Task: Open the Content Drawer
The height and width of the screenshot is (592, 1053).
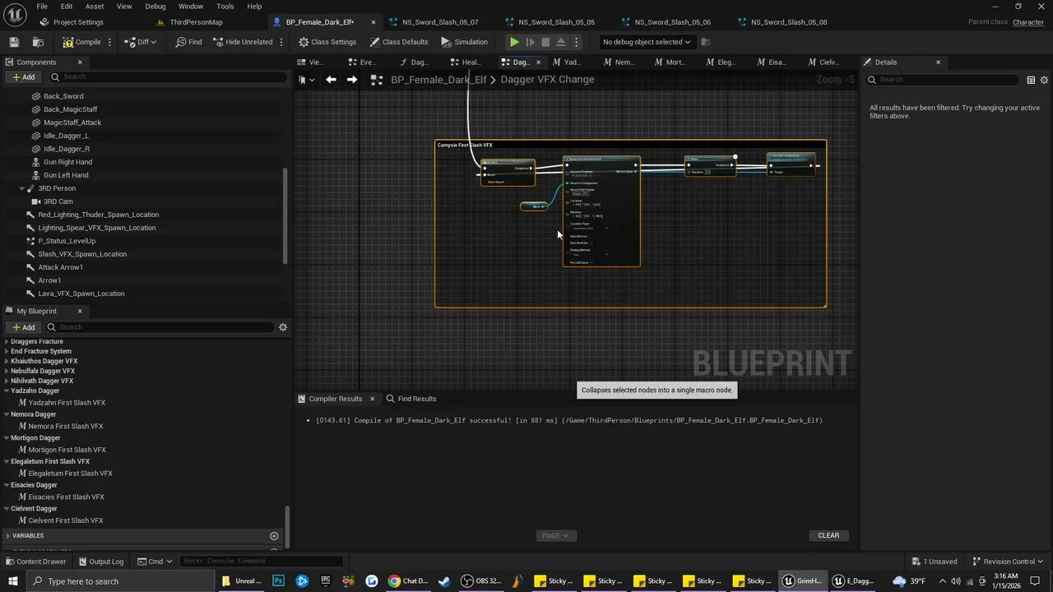Action: (x=35, y=562)
